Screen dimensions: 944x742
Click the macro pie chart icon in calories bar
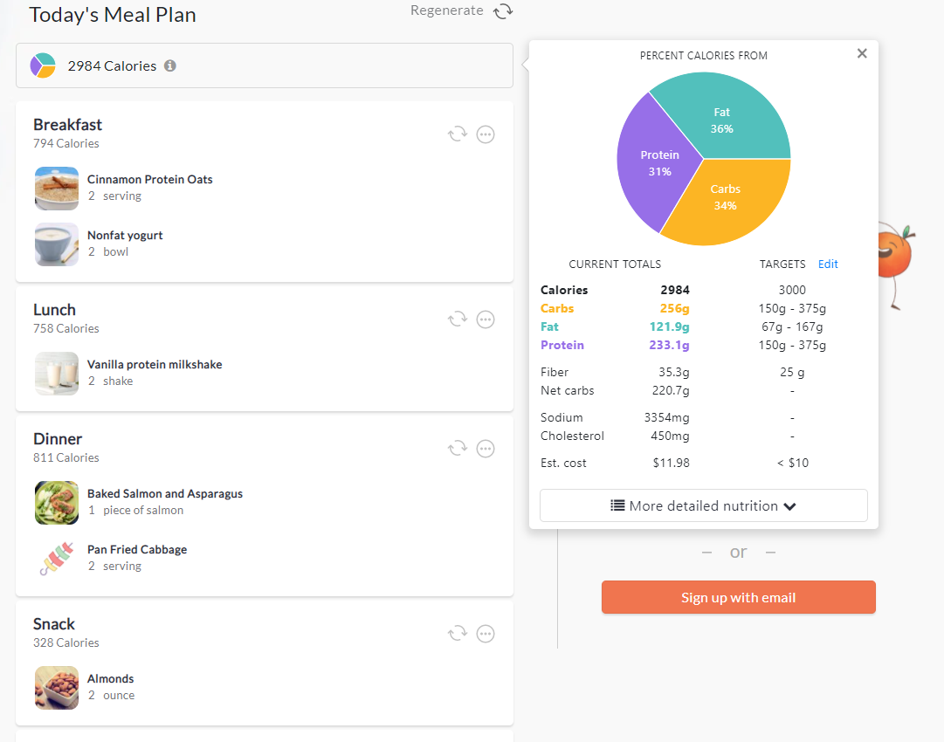pos(43,65)
